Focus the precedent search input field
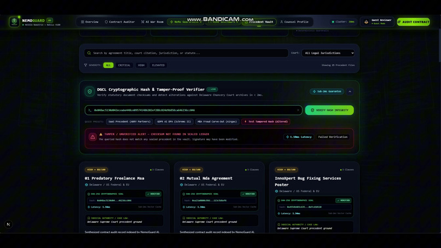This screenshot has width=441, height=248. coord(186,53)
